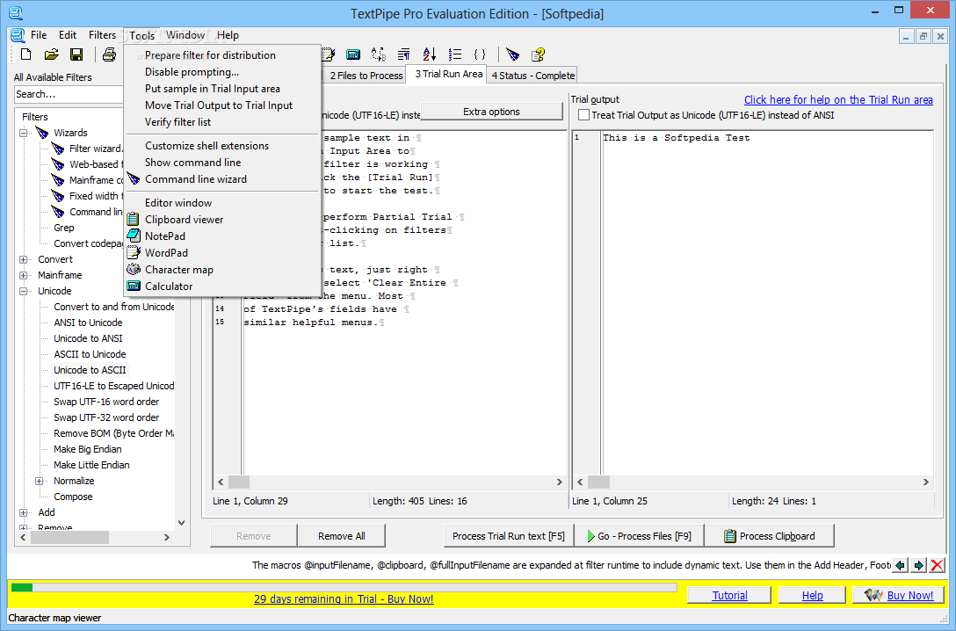The height and width of the screenshot is (631, 956).
Task: Close the tip bar with red X
Action: 937,565
